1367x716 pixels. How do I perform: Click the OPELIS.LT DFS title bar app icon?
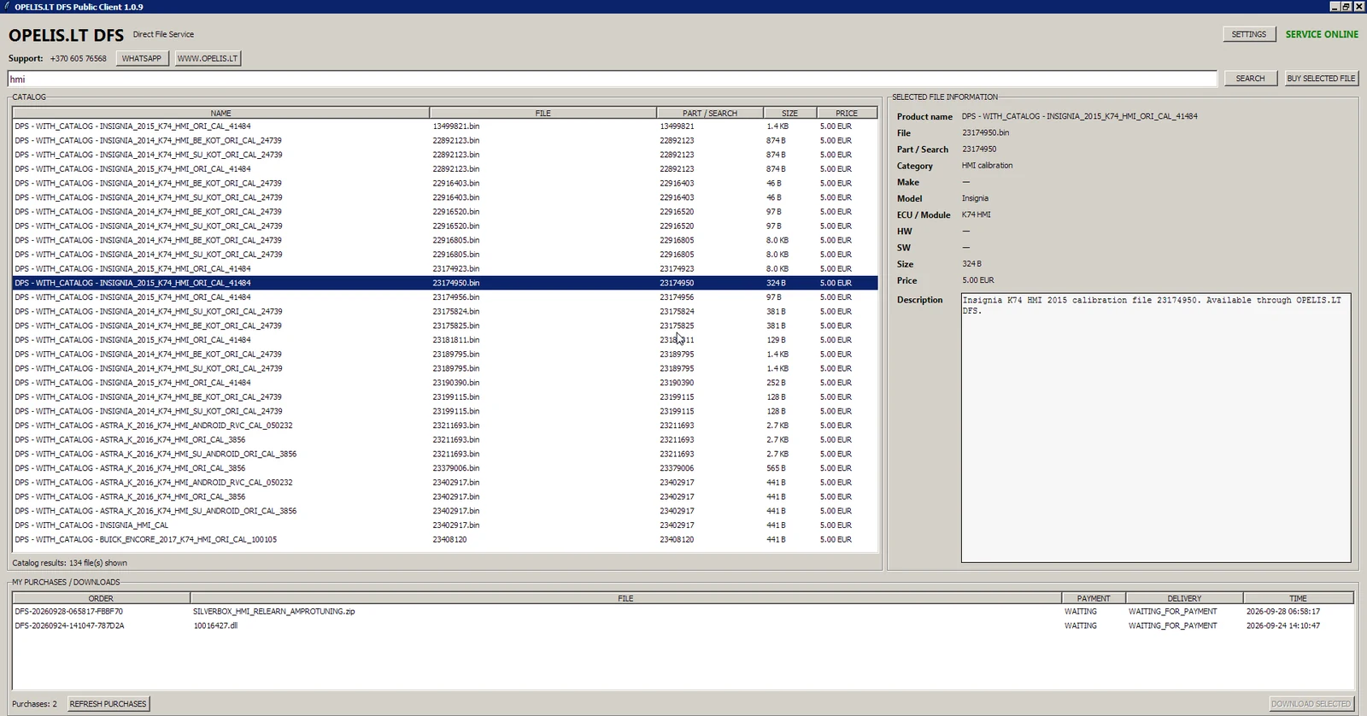coord(7,6)
